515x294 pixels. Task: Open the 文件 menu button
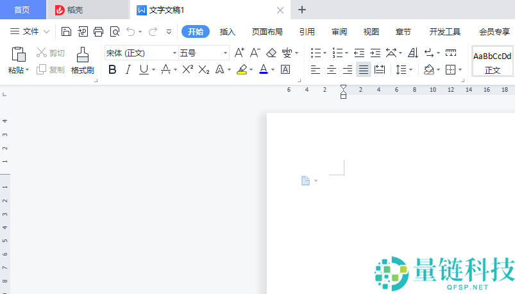30,31
